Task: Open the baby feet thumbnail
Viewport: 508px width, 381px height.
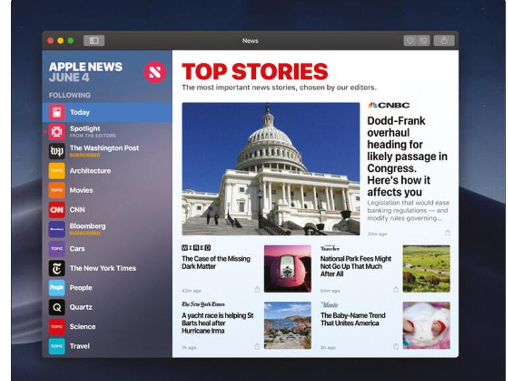Action: [426, 326]
